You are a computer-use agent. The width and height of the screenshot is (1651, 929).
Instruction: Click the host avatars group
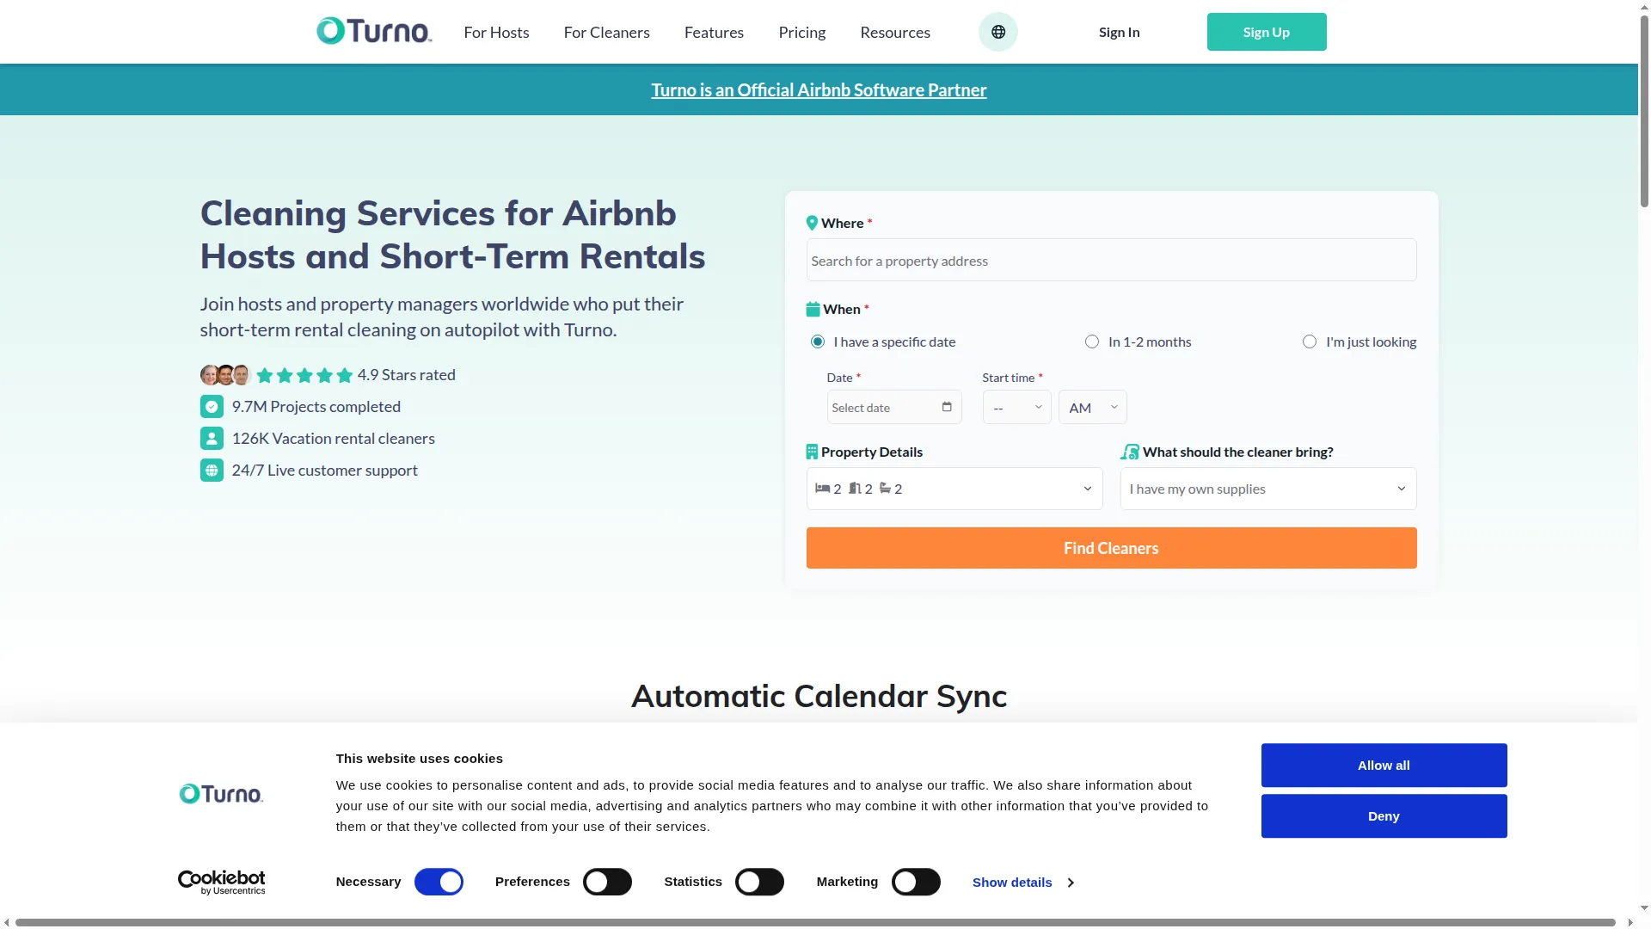pos(225,375)
